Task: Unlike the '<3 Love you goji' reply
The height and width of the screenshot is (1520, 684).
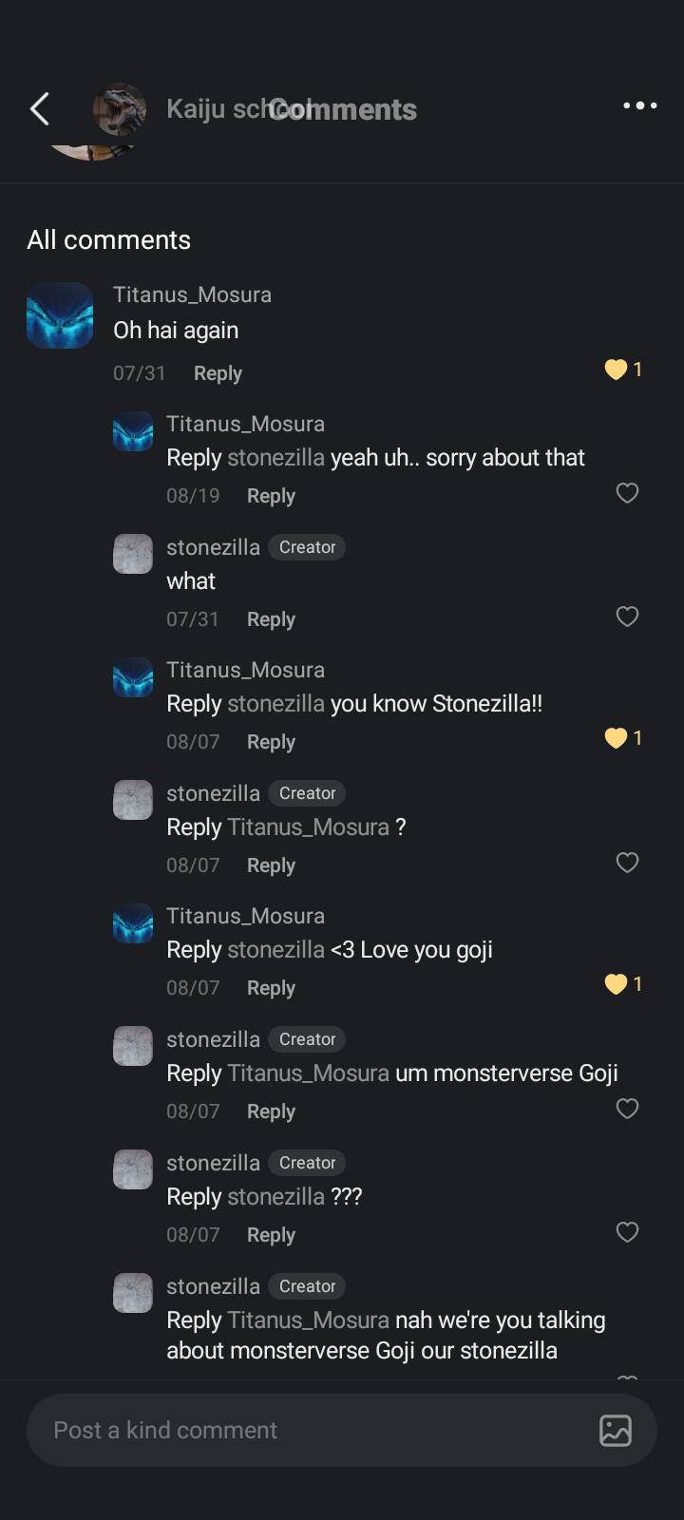Action: click(617, 984)
